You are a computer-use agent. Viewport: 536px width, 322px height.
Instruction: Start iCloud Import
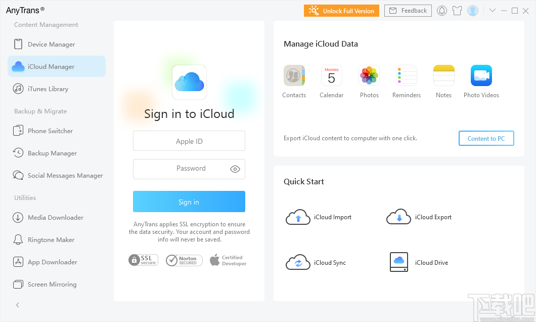[x=319, y=217]
